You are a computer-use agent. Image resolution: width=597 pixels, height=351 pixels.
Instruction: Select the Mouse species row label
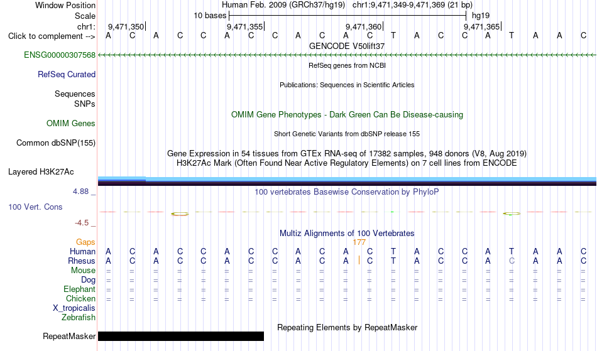[x=83, y=271]
